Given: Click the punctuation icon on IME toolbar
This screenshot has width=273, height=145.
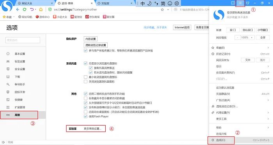Looking at the screenshot, I should pyautogui.click(x=156, y=3).
